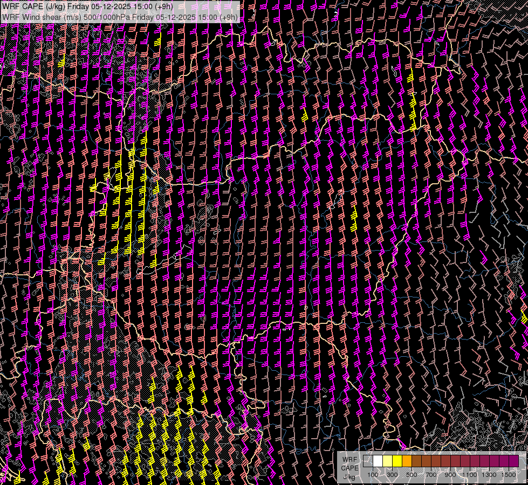Viewport: 528px width, 485px height.
Task: Click the white CAPE legend swatch
Action: point(378,461)
